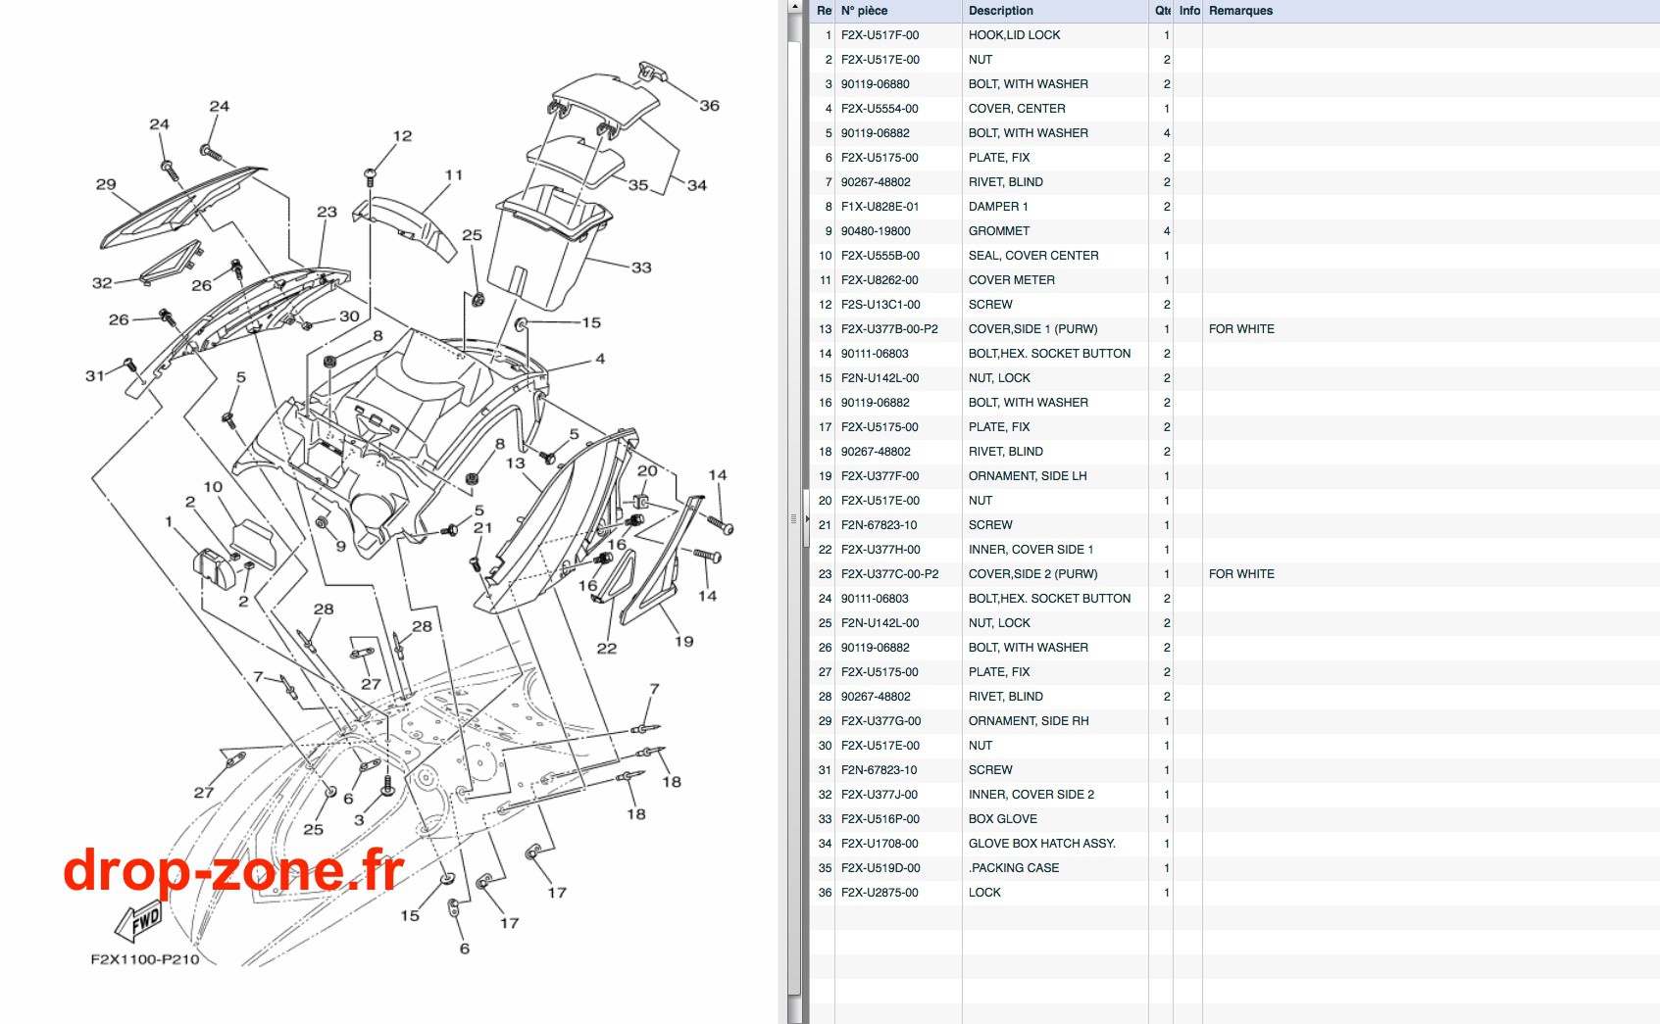Click part number F2X-U377H-00
This screenshot has width=1660, height=1024.
click(x=880, y=550)
